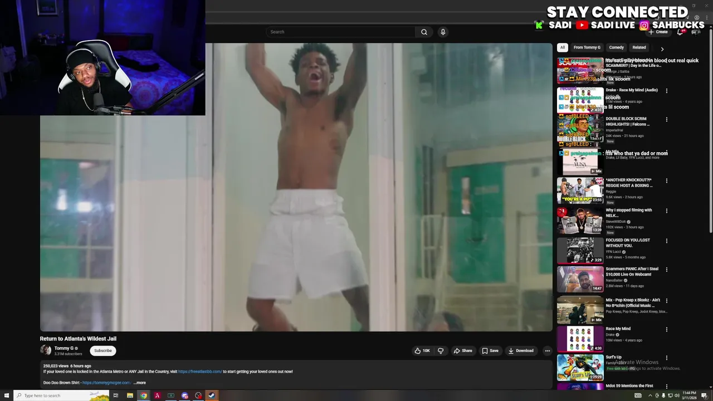Switch to Google Chrome on the taskbar
Screen dimensions: 713x401
pos(144,395)
